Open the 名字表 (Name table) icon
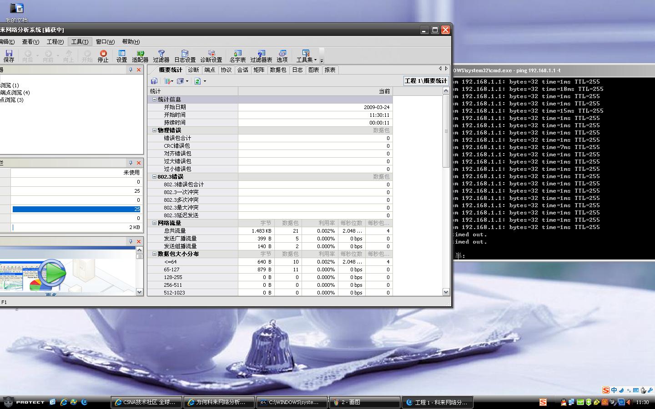655x409 pixels. pos(237,56)
